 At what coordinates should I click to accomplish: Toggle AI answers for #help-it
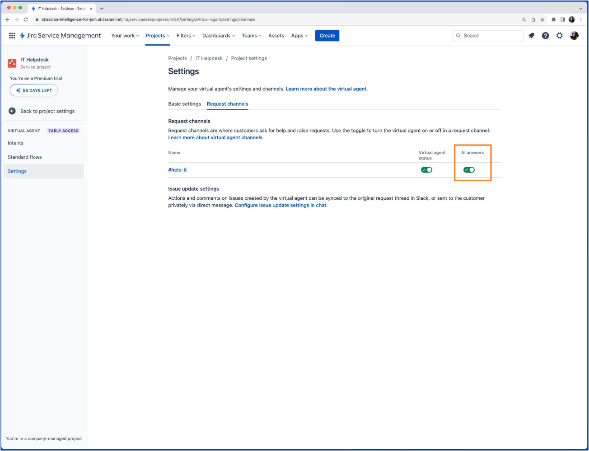tap(469, 170)
